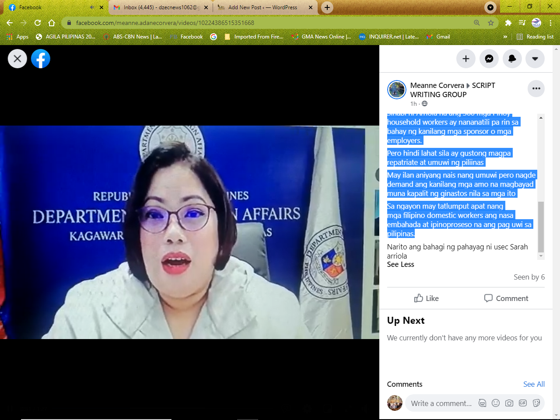The height and width of the screenshot is (420, 560).
Task: Add a sticker to the comment
Action: tap(536, 403)
